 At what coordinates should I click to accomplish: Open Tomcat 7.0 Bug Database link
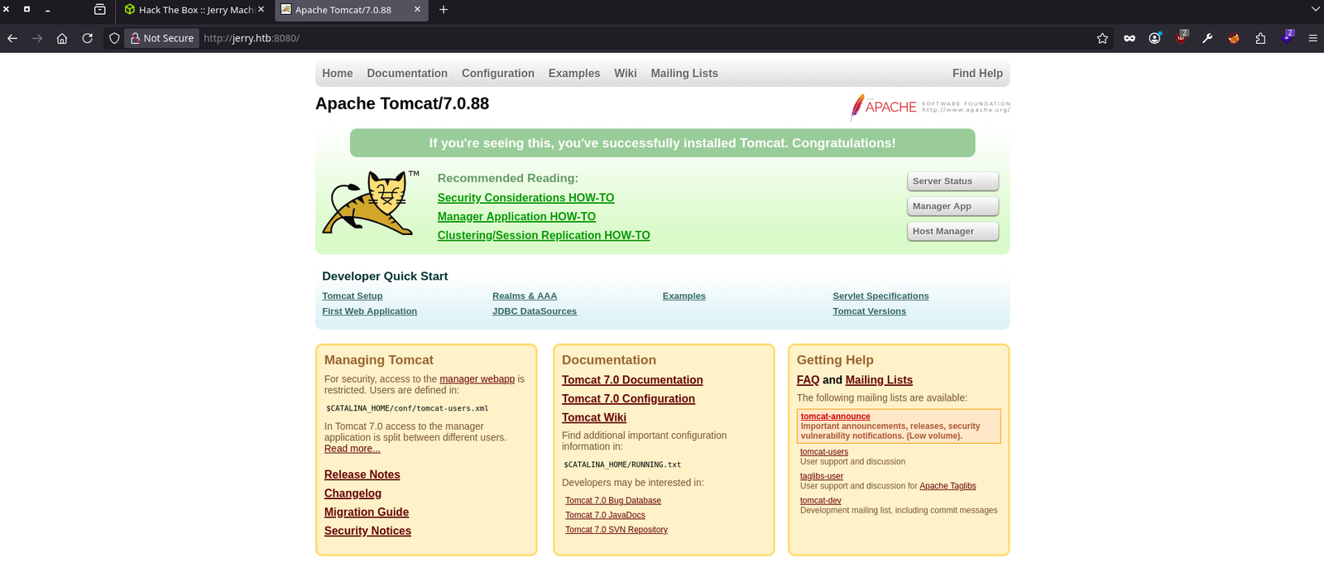pos(613,501)
